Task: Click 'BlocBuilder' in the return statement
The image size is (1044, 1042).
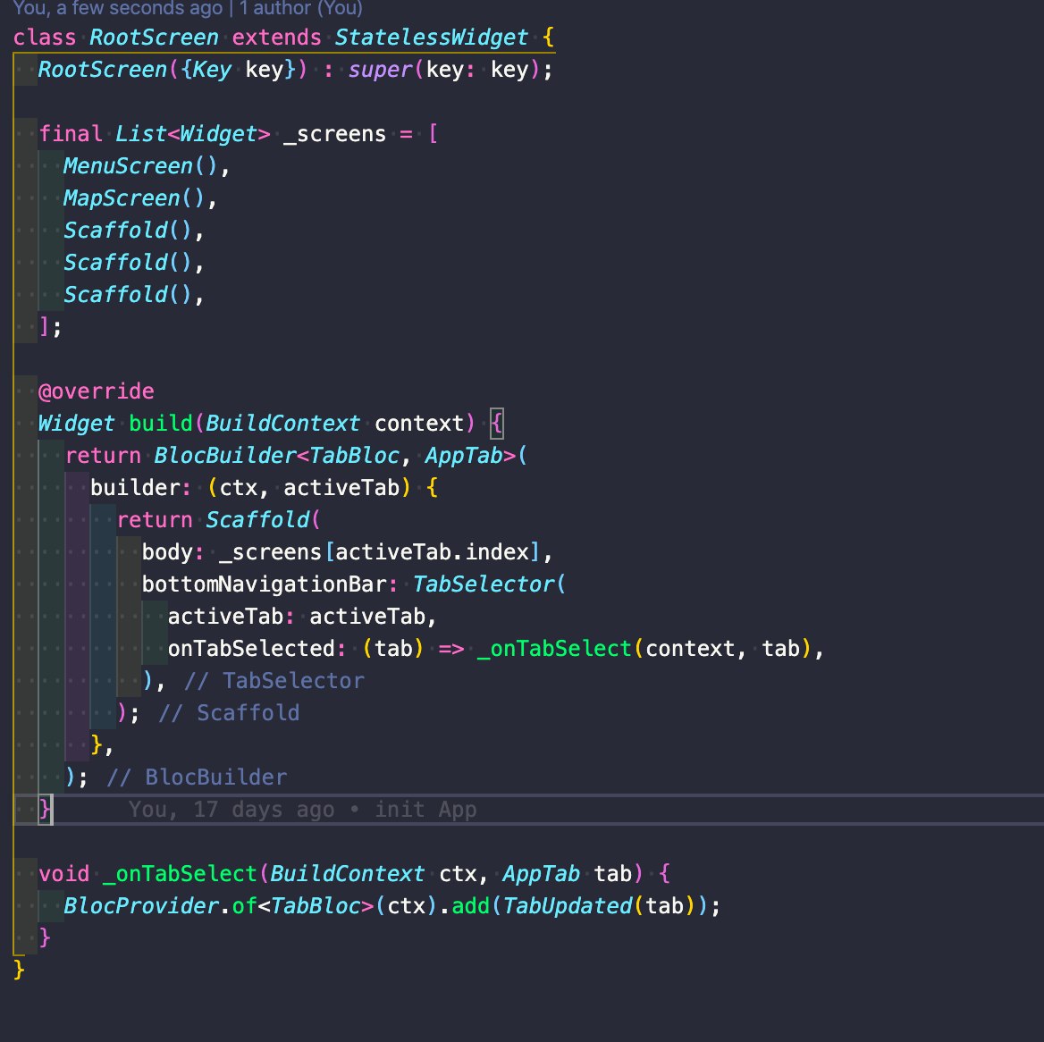Action: pyautogui.click(x=224, y=456)
